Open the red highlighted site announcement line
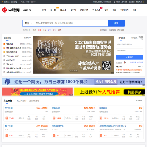This screenshot has width=147, height=147. [129, 70]
